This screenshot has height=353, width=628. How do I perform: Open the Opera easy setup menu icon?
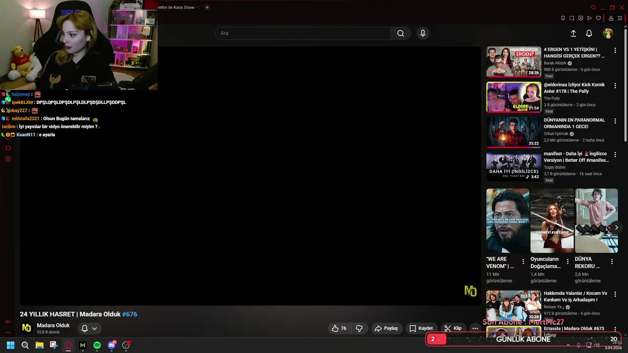tap(620, 18)
